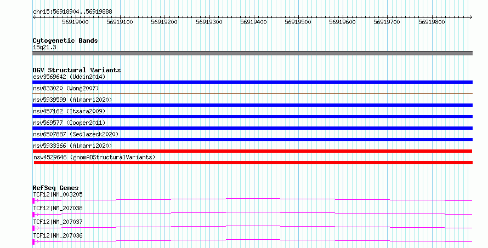Click the right arrowhead of the coordinate ruler
Screen dimensions: 488x248
click(471, 18)
